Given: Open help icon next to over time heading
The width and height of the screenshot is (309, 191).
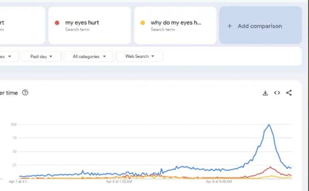Looking at the screenshot, I should [x=25, y=92].
